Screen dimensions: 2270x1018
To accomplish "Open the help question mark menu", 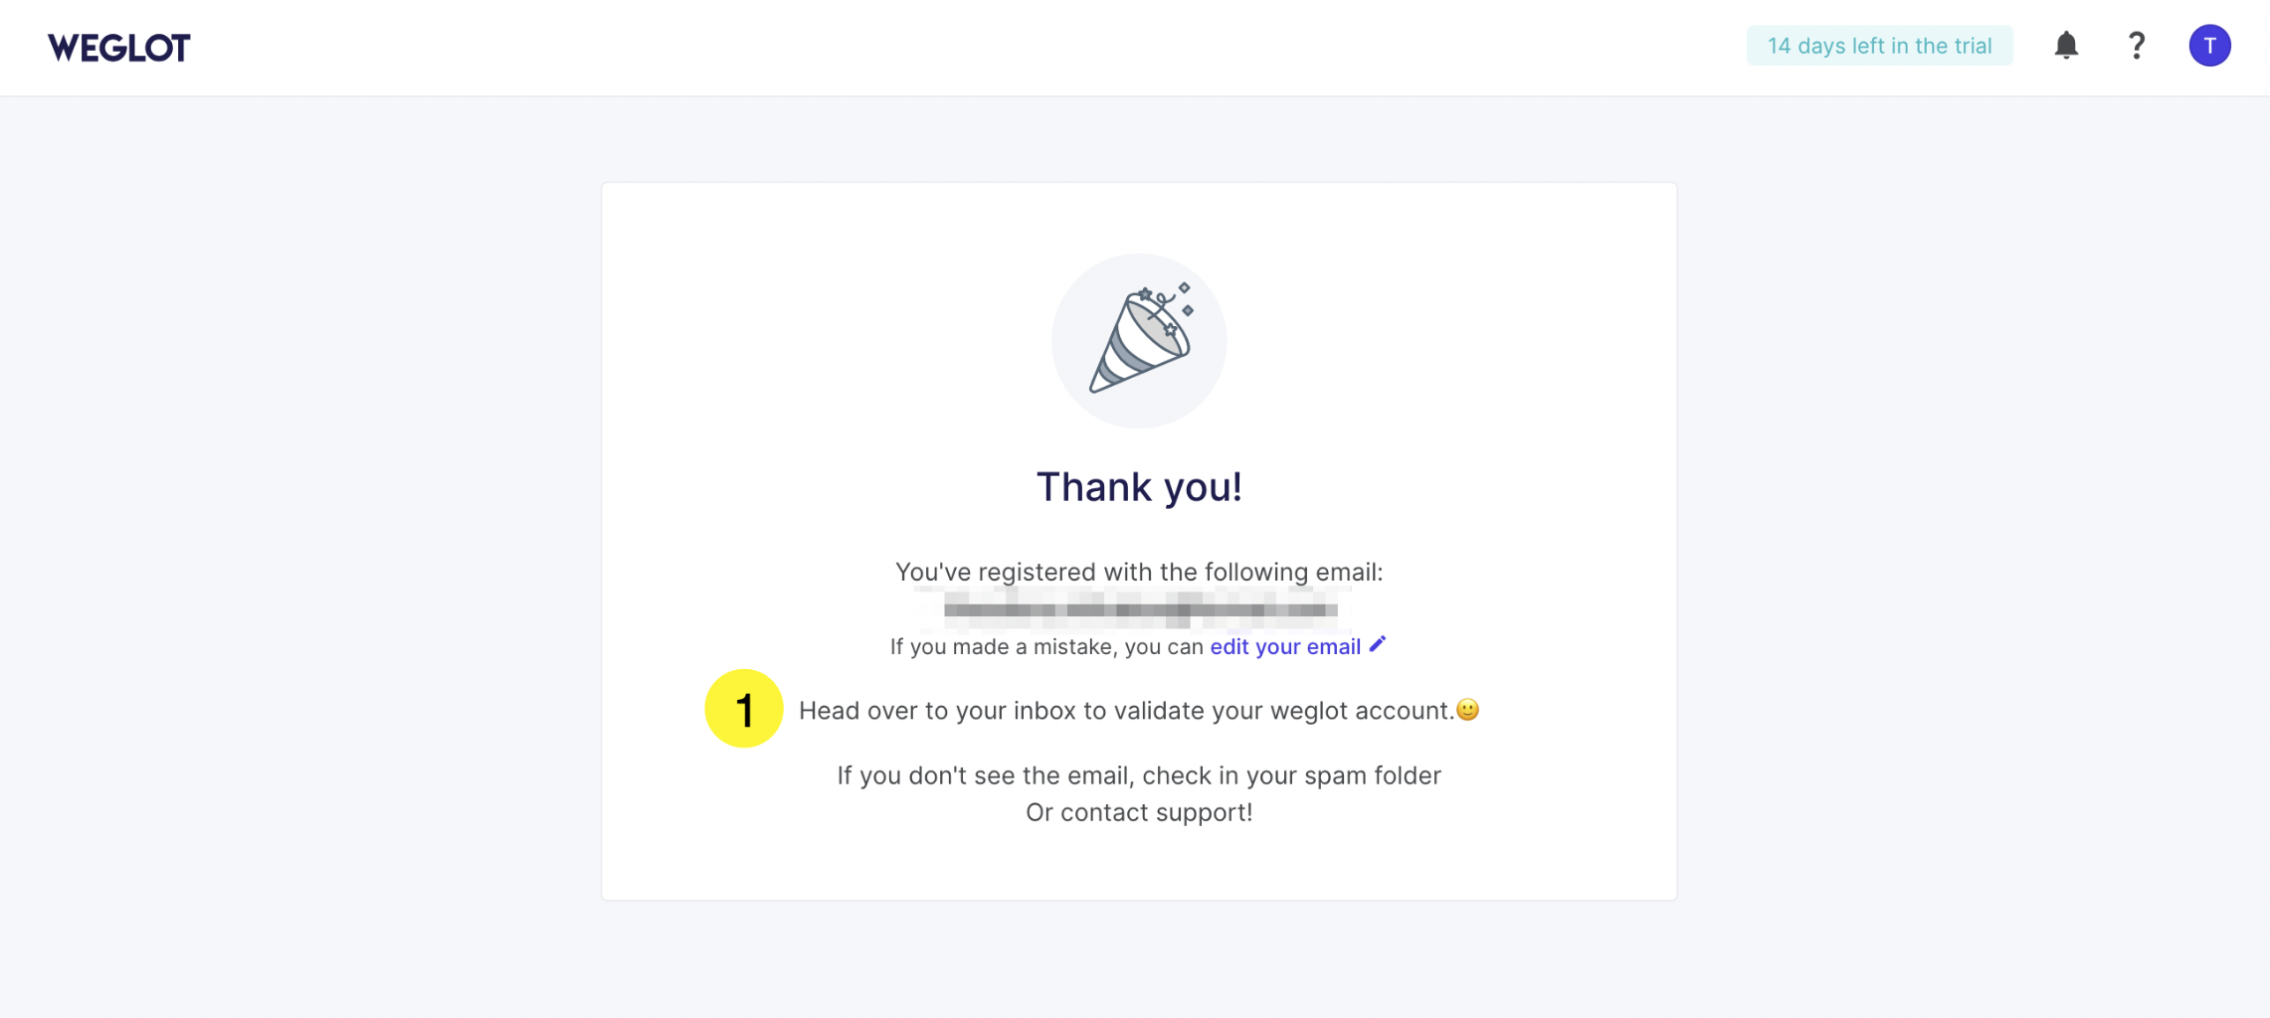I will [x=2136, y=46].
